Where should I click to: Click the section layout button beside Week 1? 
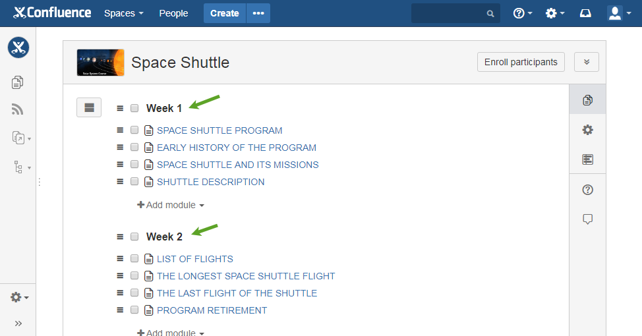click(89, 107)
